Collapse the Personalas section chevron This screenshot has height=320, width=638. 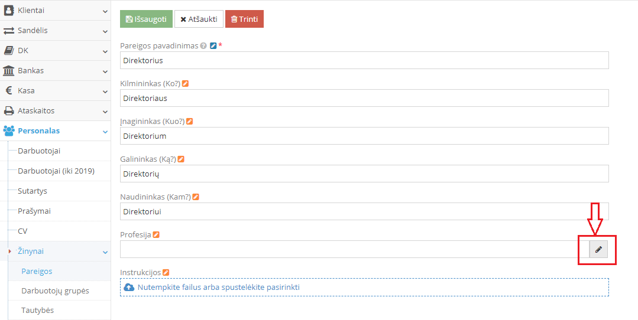pos(105,132)
